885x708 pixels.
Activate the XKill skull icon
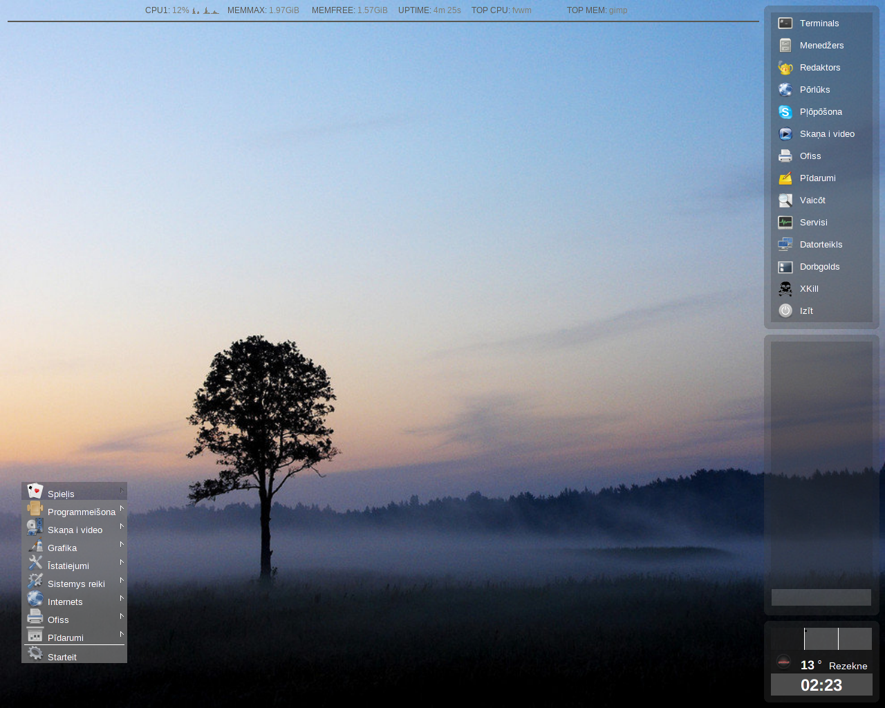point(785,289)
